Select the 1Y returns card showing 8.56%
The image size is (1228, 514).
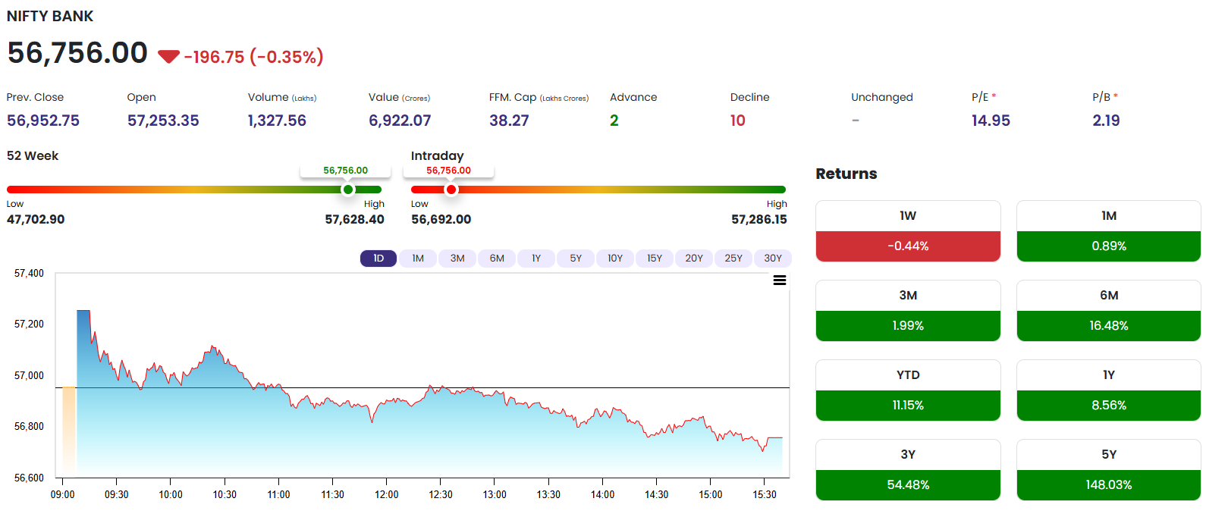(1109, 390)
